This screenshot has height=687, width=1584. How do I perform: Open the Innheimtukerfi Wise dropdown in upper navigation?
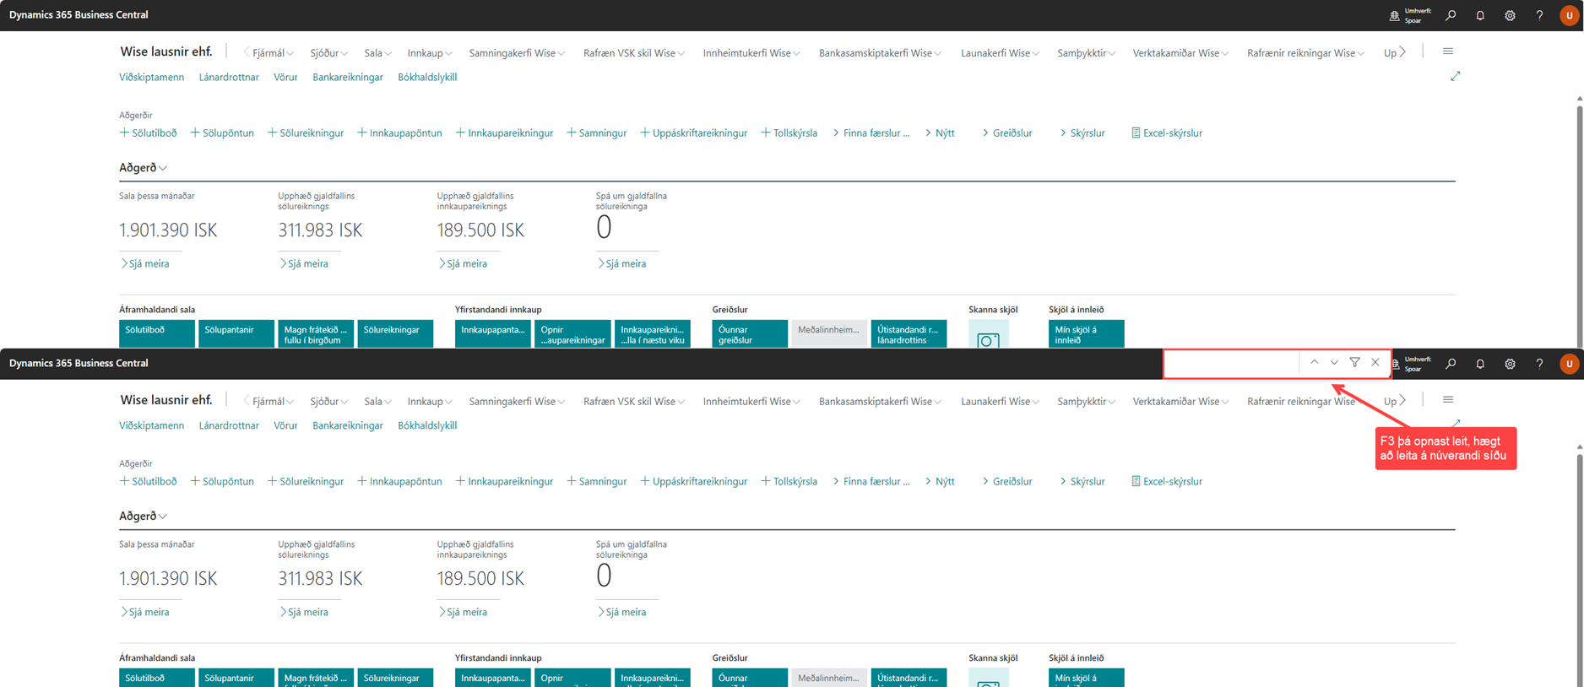751,53
